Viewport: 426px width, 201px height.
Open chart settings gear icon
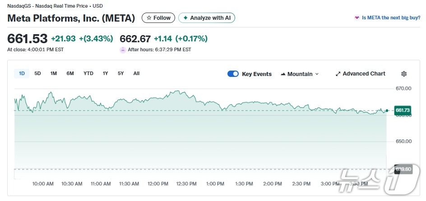tap(404, 74)
